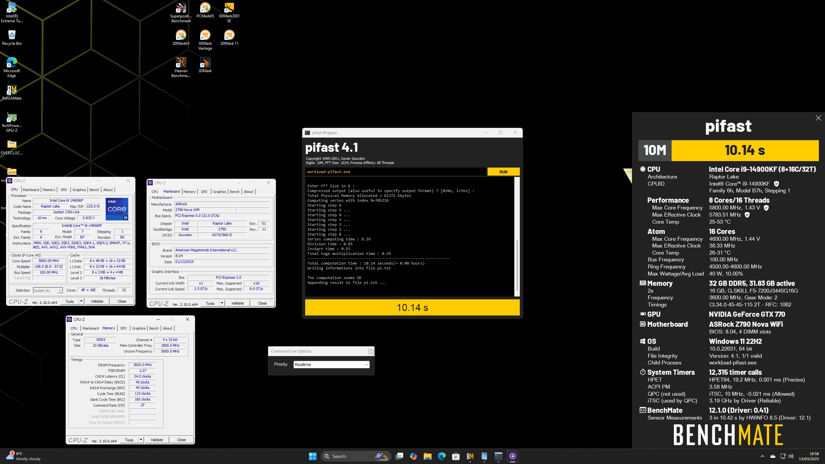
Task: Click the 10.14 s result bar in pifast Wrapper
Action: [412, 307]
